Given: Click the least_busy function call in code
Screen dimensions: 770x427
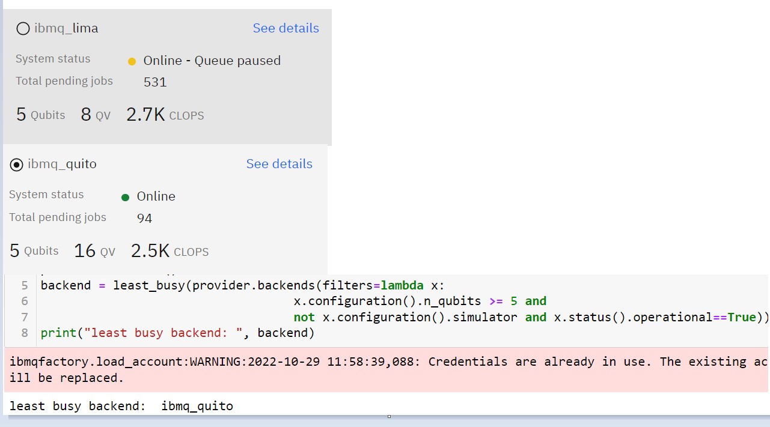Looking at the screenshot, I should click(x=149, y=285).
